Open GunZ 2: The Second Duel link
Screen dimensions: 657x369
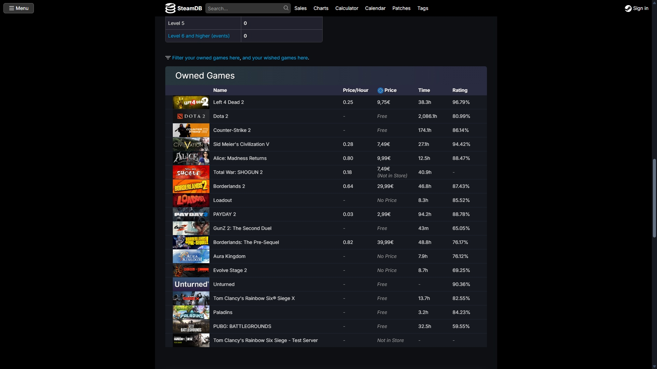coord(242,228)
